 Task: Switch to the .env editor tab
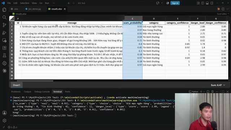pyautogui.click(x=14, y=9)
